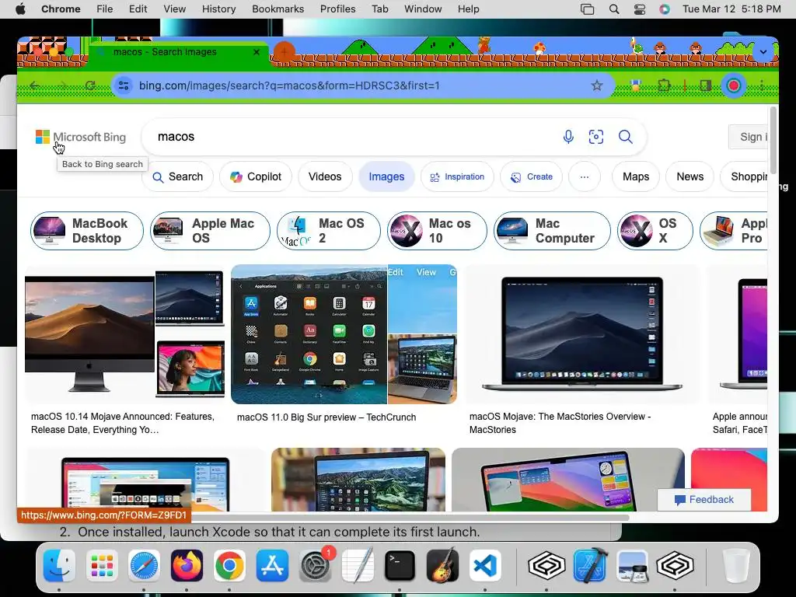Open Chrome side panel icon
This screenshot has width=796, height=597.
705,86
